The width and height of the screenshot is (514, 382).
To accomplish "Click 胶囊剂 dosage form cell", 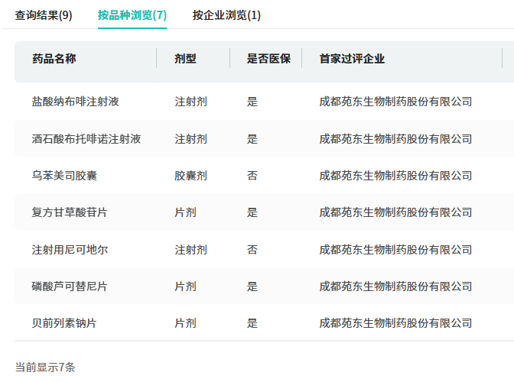I will tap(190, 176).
